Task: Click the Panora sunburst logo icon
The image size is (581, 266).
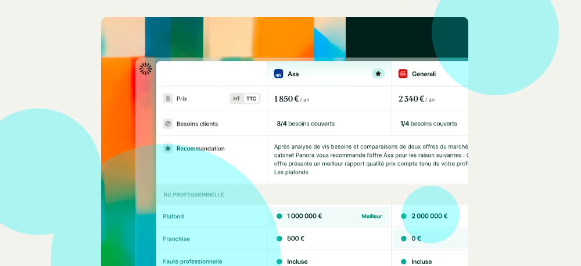Action: click(146, 69)
